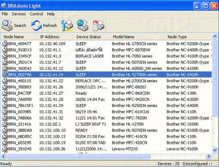Click the Lenovo NC-9100h node type

pyautogui.click(x=182, y=149)
